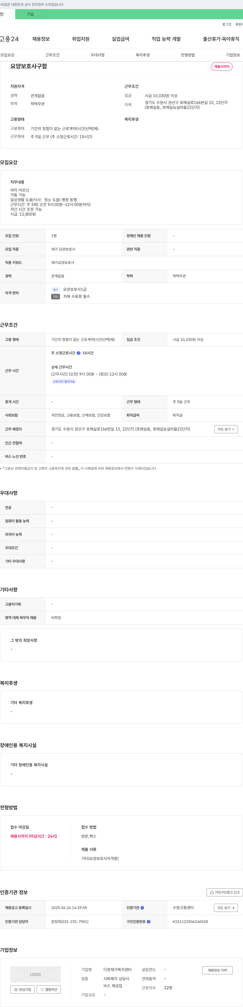Open the 실업급여 main menu
Screen dimensions: 243x1007
[120, 39]
